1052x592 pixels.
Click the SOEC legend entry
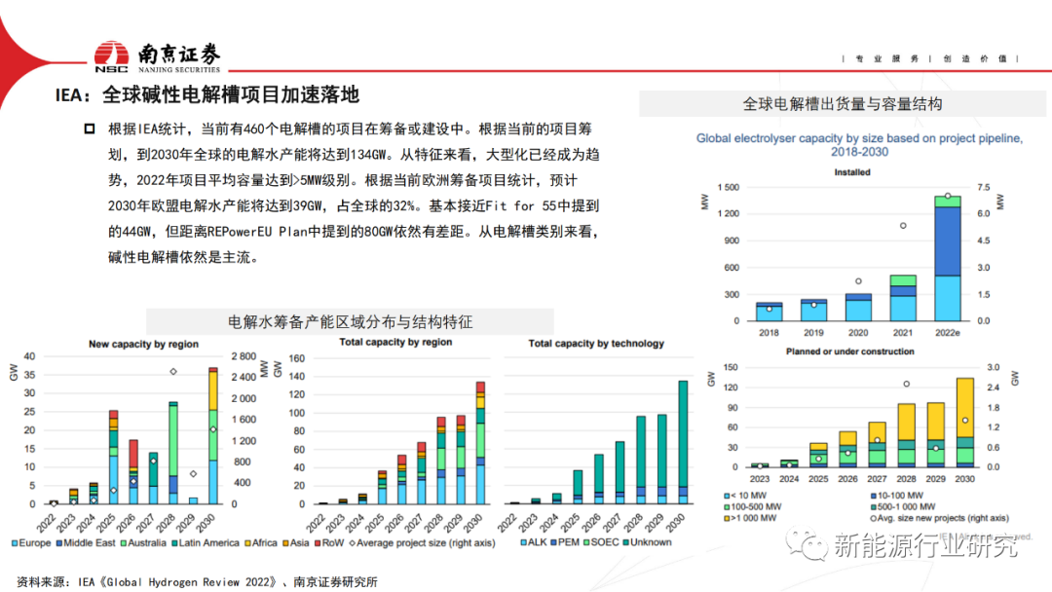coord(601,542)
